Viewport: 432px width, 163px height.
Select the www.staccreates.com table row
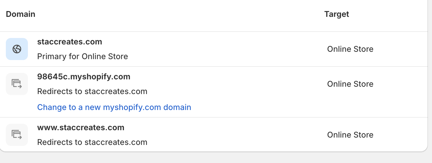(x=214, y=135)
